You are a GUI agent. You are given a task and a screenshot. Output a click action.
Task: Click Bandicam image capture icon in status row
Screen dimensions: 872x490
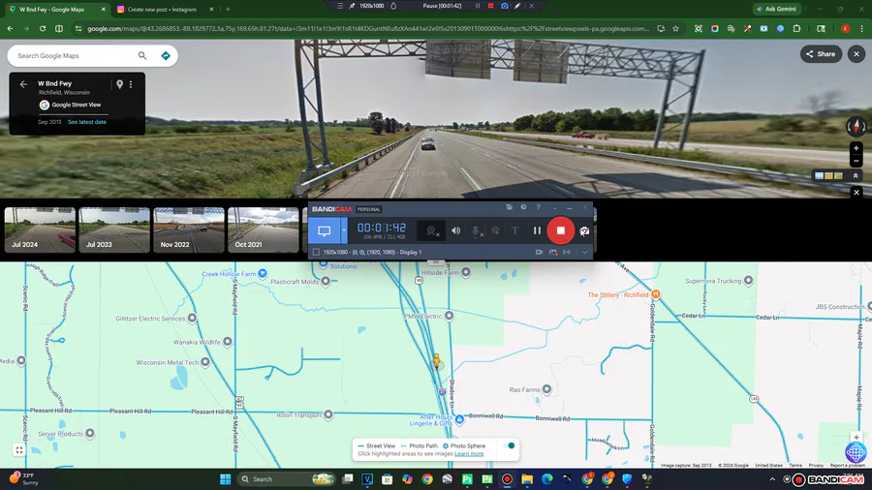click(x=553, y=252)
